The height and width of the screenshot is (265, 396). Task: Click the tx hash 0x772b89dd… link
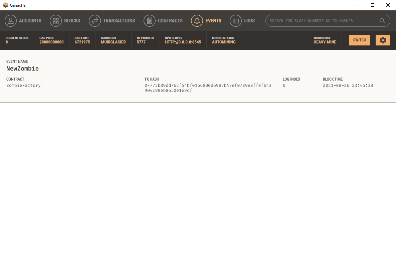coord(208,88)
